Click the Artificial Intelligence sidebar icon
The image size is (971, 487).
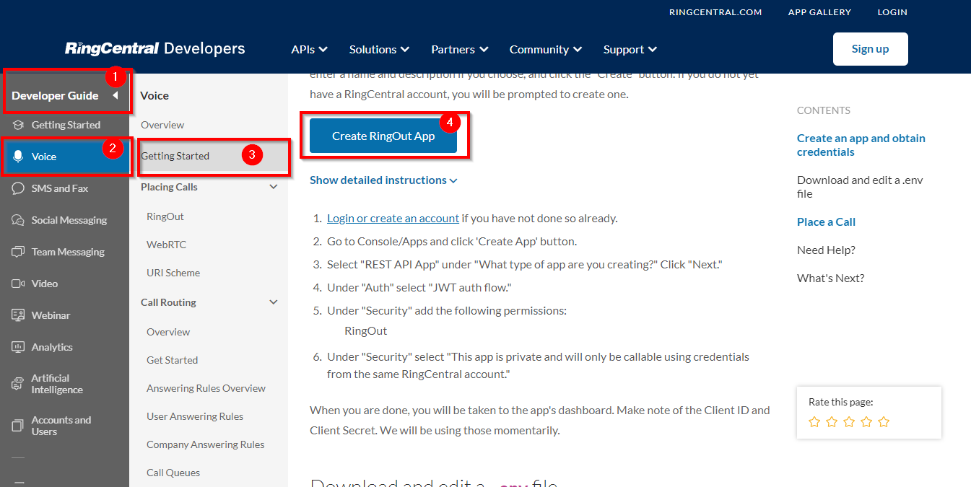pyautogui.click(x=18, y=384)
